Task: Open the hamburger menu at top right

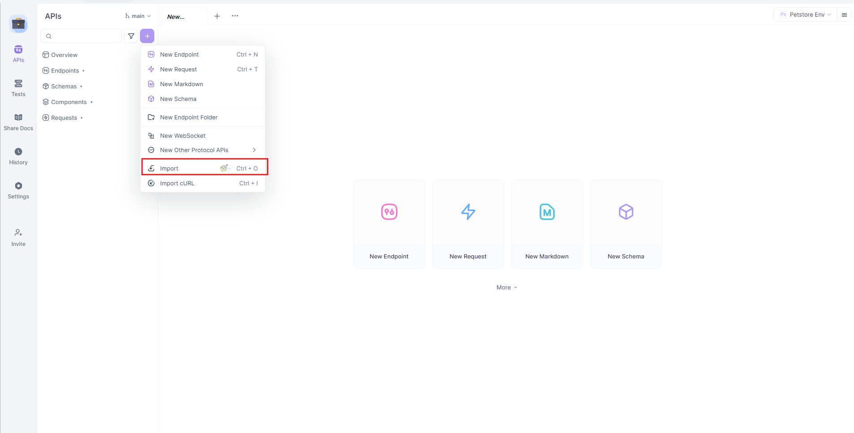Action: coord(844,15)
